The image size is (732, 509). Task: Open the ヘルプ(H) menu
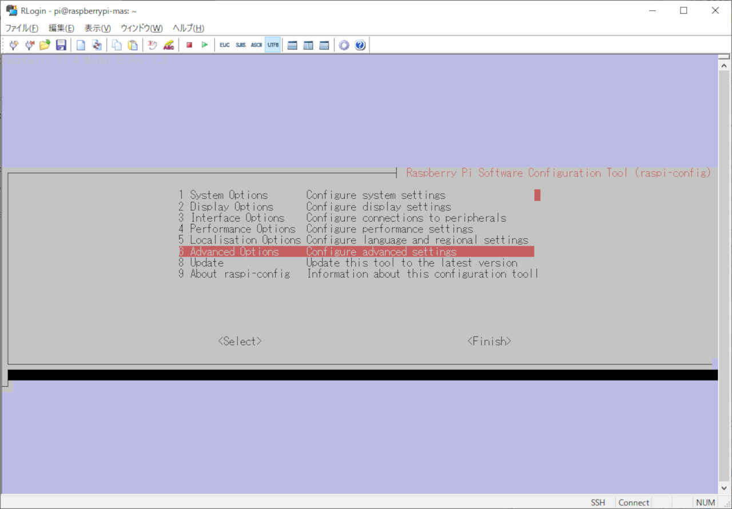point(188,28)
